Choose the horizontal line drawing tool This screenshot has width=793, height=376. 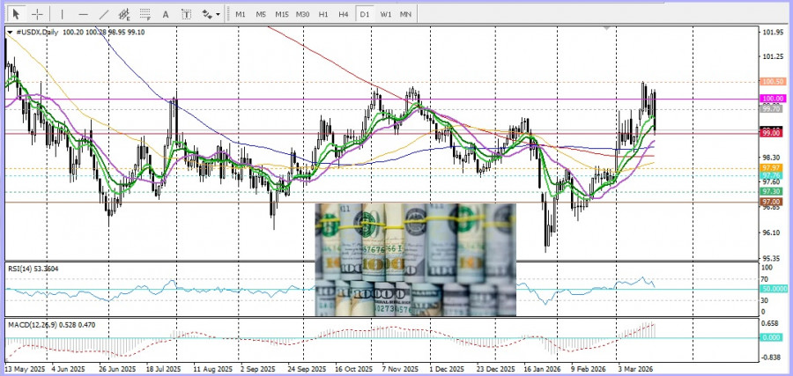83,14
